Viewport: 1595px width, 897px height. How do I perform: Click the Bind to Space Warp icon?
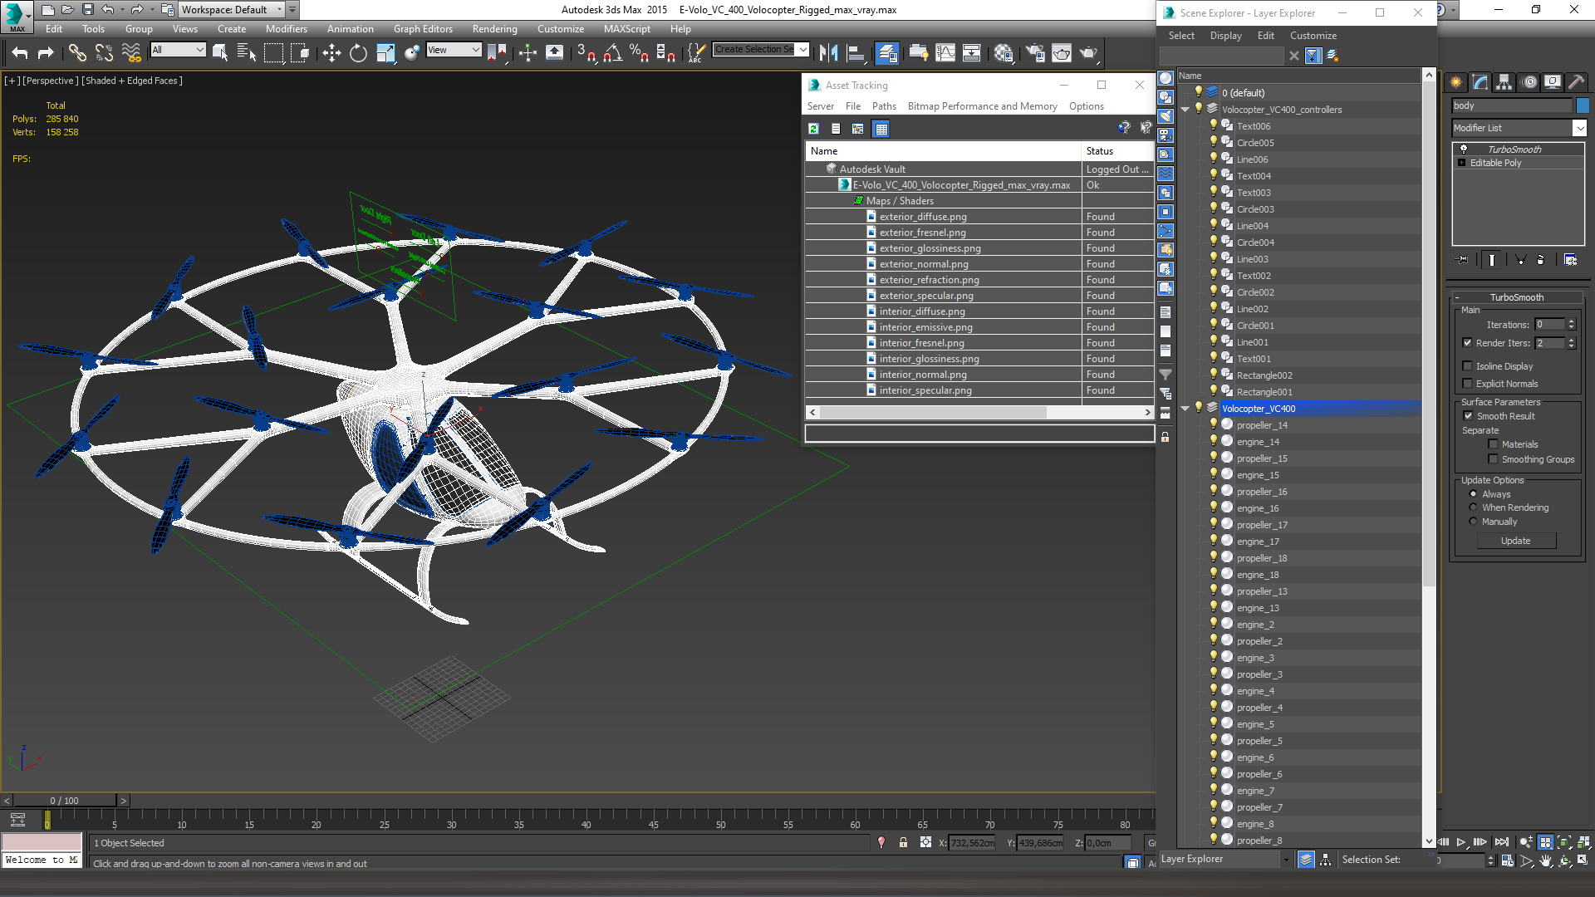131,53
